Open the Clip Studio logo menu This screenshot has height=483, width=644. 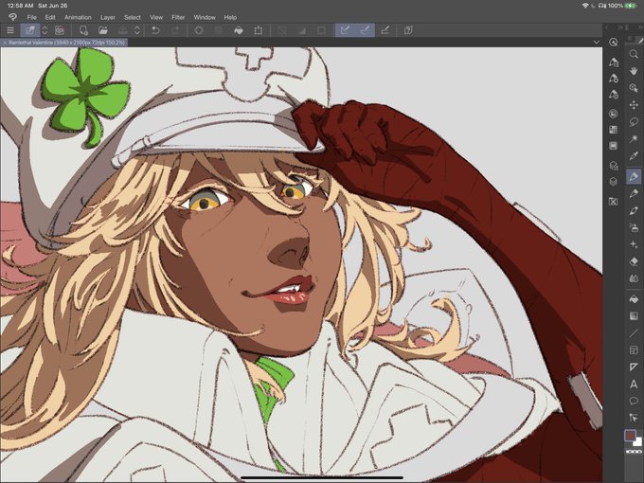[12, 17]
